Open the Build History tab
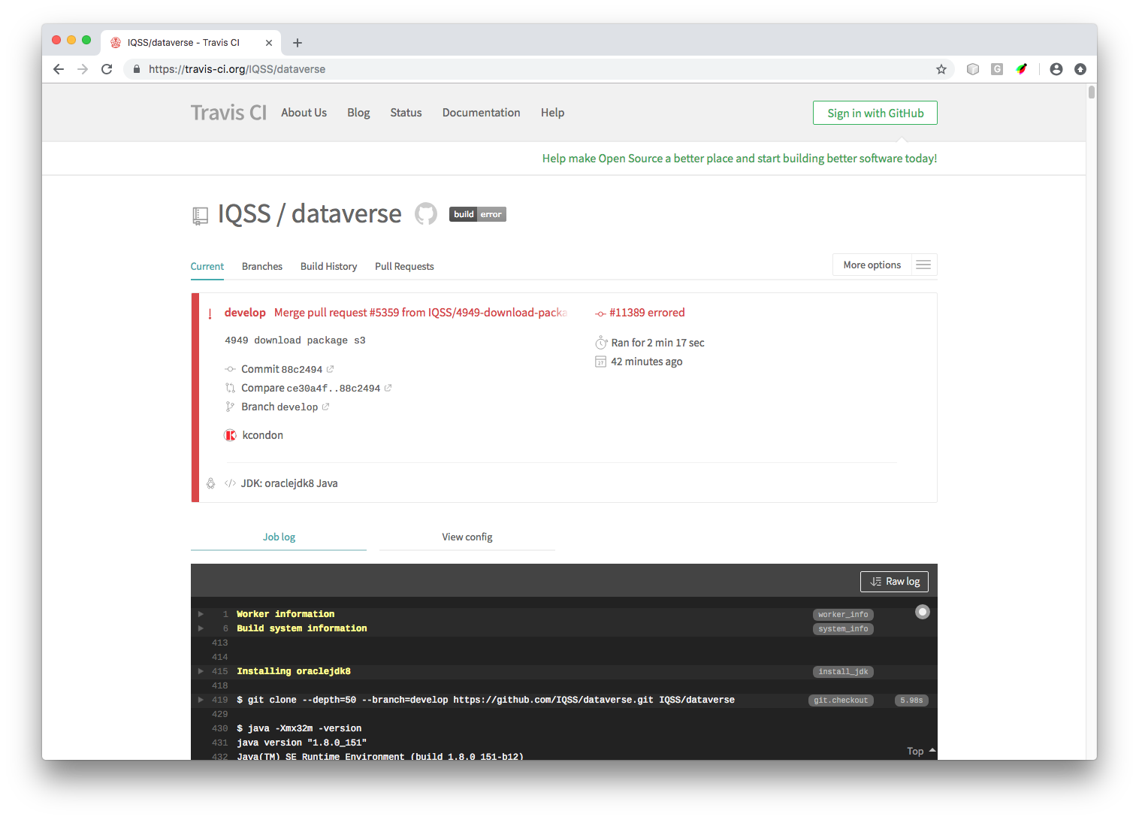 (x=328, y=266)
